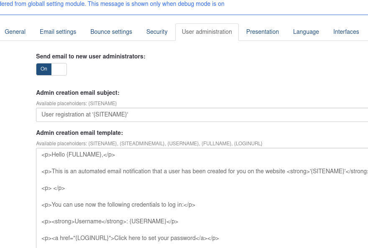Click the 'Admin creation email subject' label

pos(78,93)
